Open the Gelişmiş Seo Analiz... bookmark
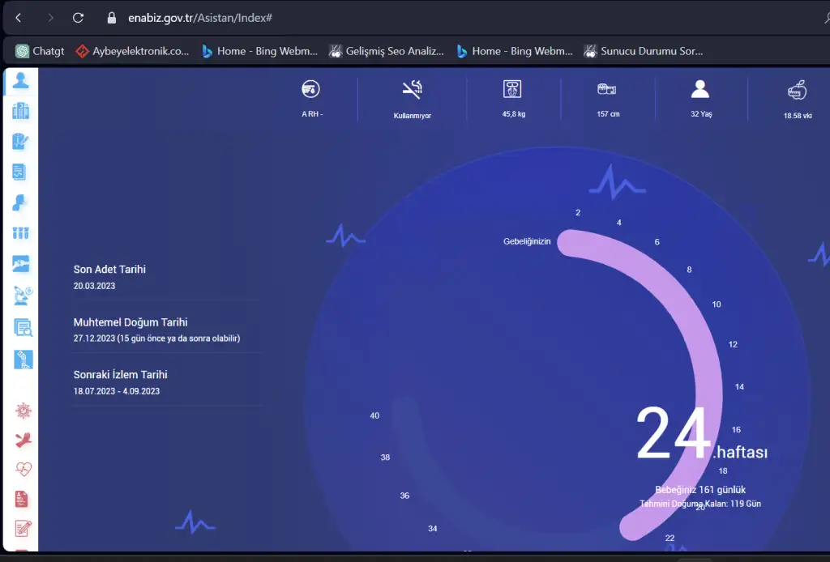Screen dimensions: 830x562 (x=387, y=51)
